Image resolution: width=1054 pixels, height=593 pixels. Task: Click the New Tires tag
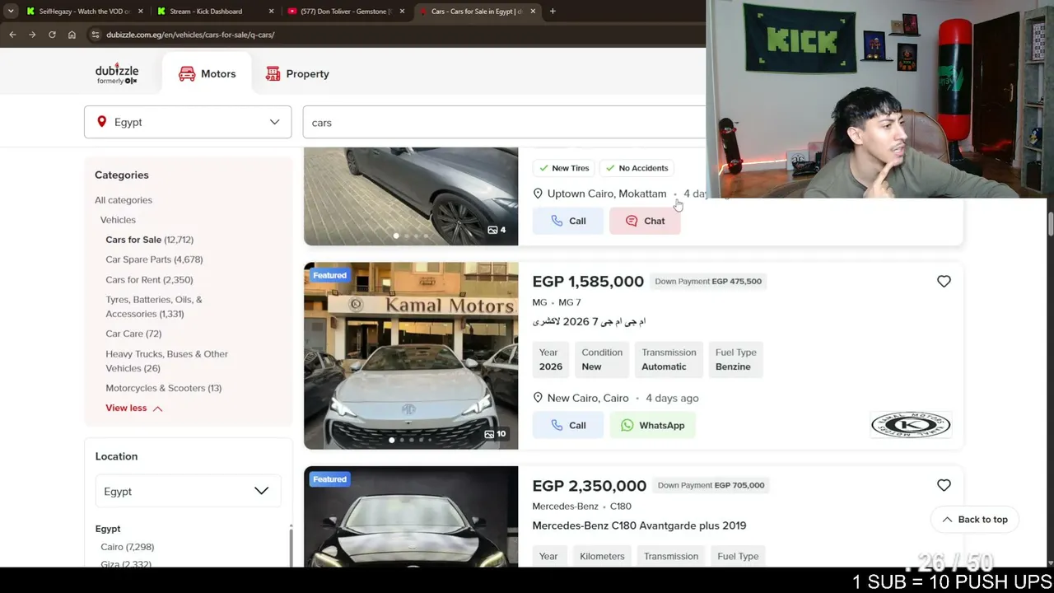click(564, 168)
